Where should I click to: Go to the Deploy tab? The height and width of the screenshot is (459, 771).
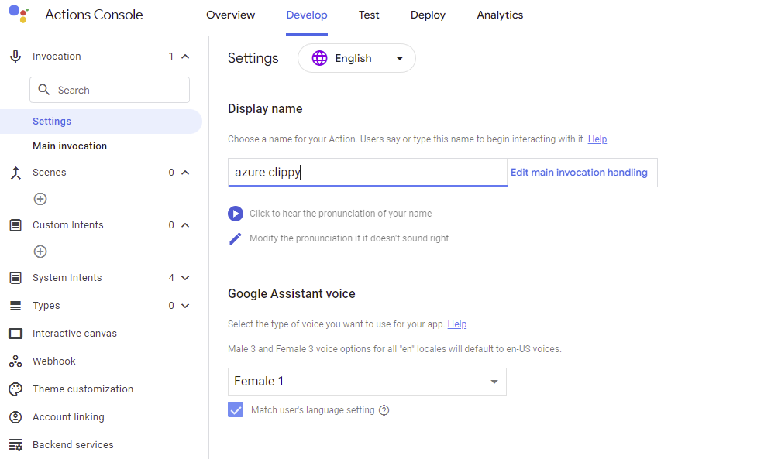click(x=428, y=15)
